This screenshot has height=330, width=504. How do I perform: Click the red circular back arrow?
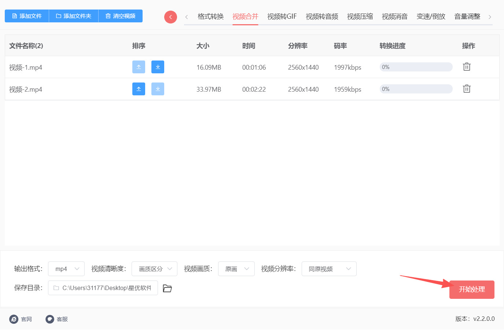click(170, 17)
